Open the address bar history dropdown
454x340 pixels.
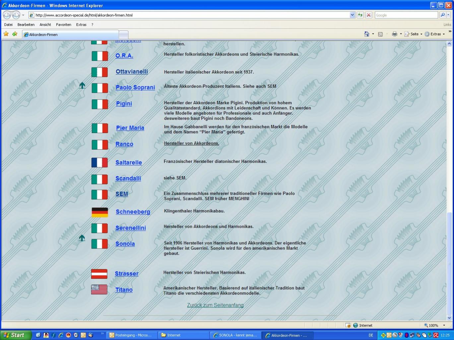(352, 15)
